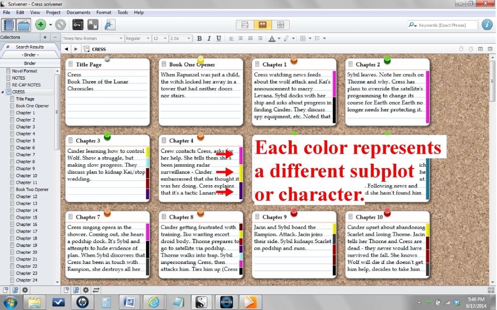The width and height of the screenshot is (497, 310).
Task: Navigate forward in editor history
Action: pos(76,49)
